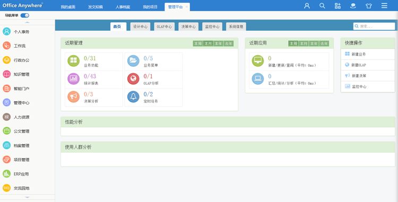The height and width of the screenshot is (202, 398).
Task: Open the 决策中心 sub-tab
Action: click(x=188, y=27)
